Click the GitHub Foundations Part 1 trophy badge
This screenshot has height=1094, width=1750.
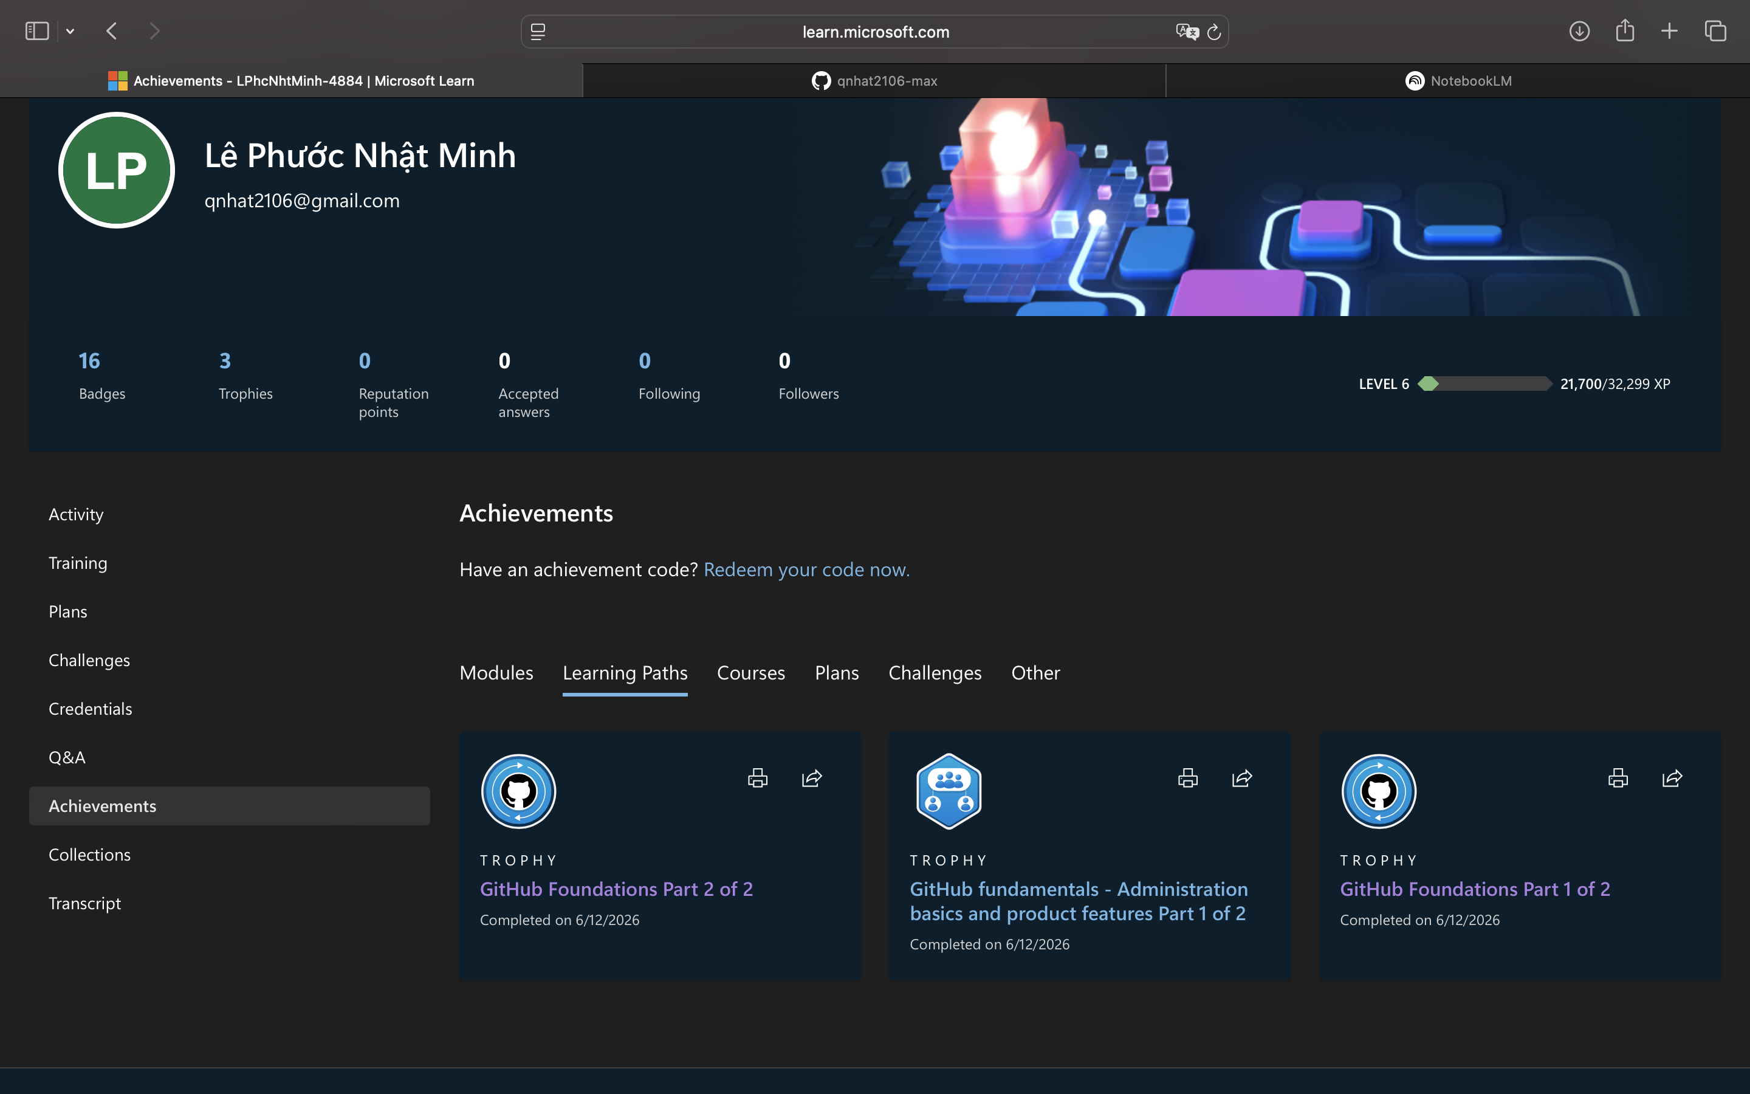tap(1378, 791)
